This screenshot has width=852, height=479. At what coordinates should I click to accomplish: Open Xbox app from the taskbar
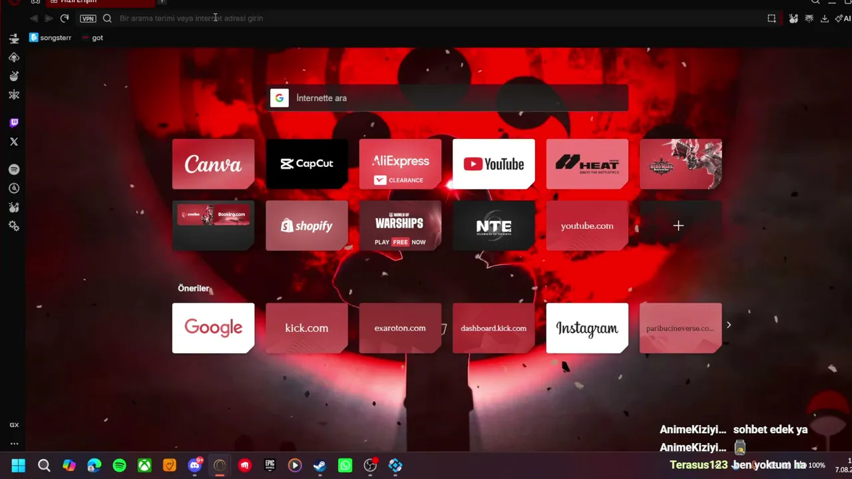pyautogui.click(x=144, y=466)
